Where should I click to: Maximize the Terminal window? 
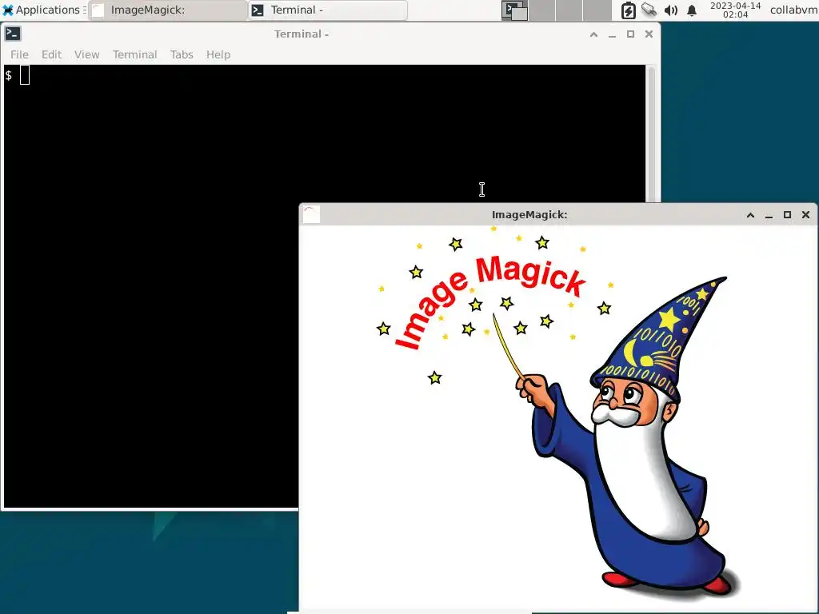630,34
